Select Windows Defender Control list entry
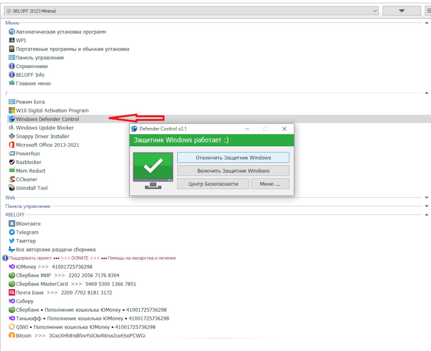 tap(47, 119)
